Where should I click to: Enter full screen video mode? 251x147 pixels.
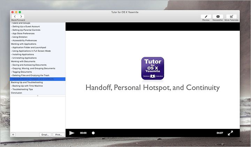point(230,133)
